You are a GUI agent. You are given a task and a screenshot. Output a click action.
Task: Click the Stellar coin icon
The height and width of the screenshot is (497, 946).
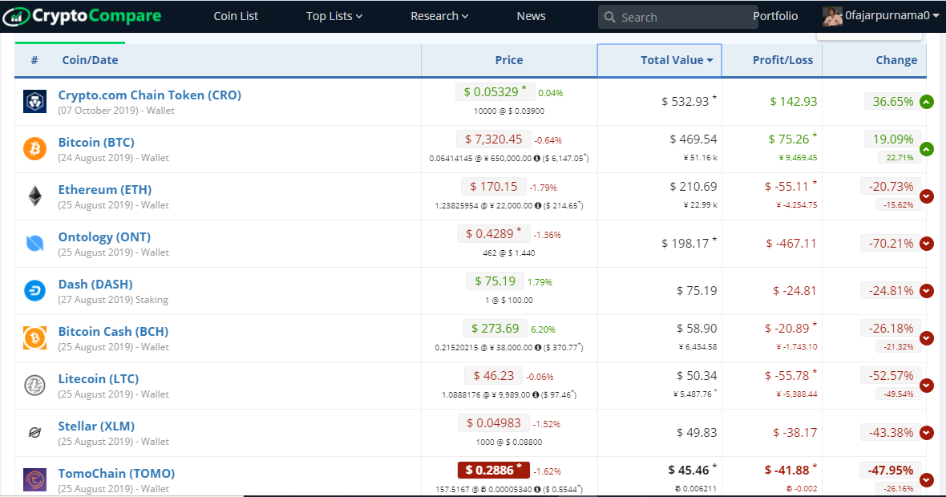[x=34, y=433]
